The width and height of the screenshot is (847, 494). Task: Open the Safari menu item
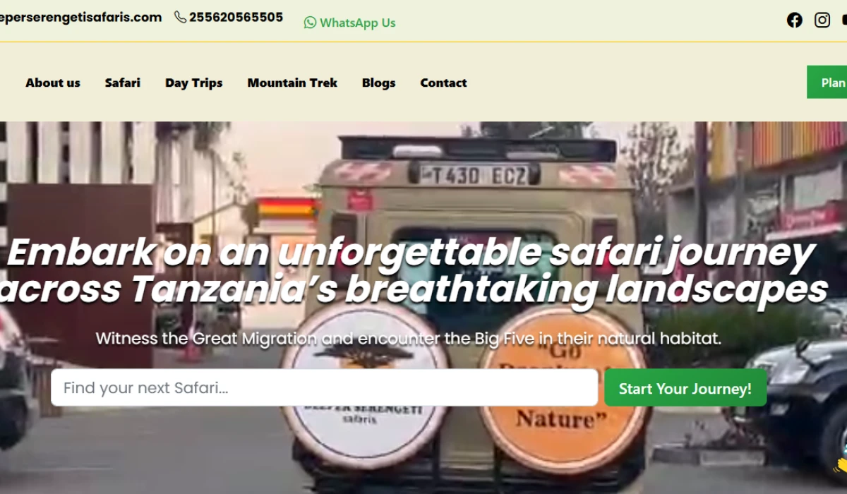tap(123, 83)
